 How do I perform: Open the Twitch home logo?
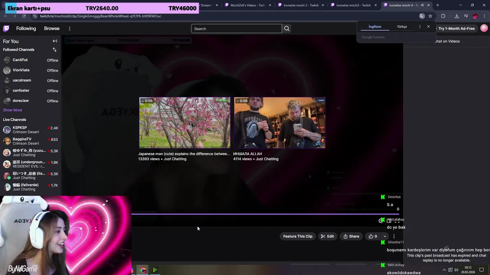(x=6, y=29)
